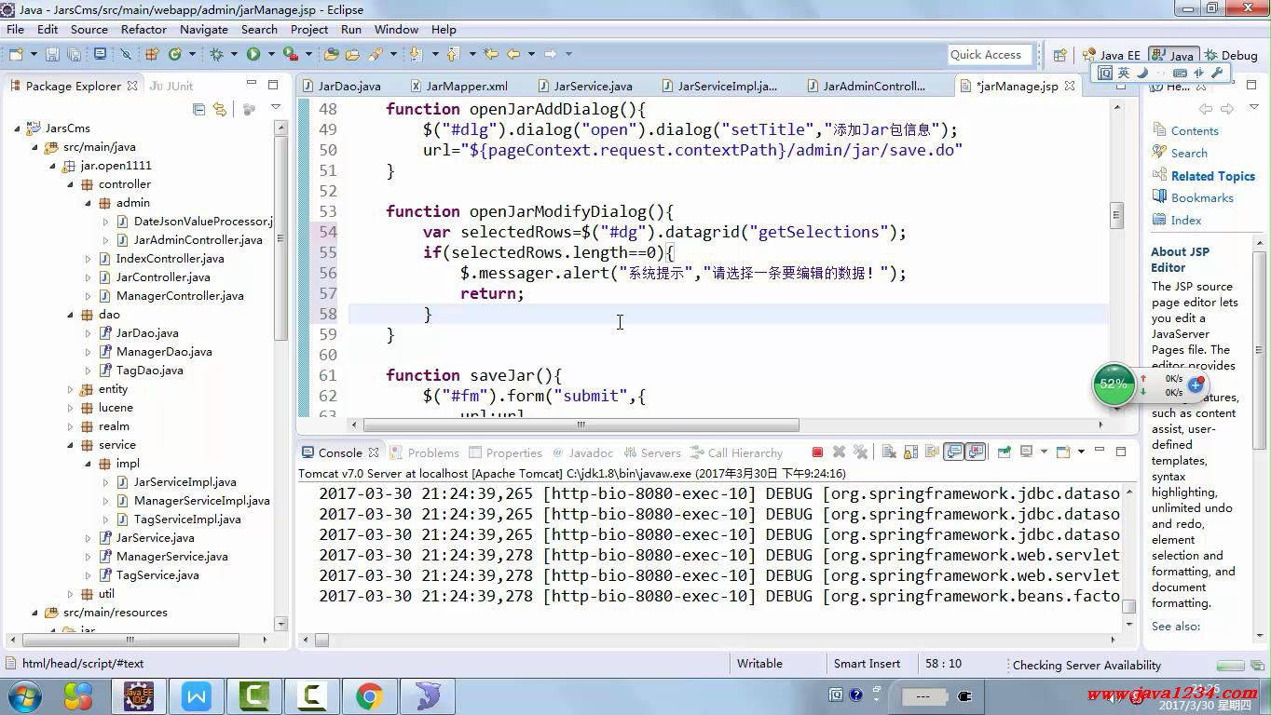Open the New file dropdown arrow
Screen dimensions: 1271x715
(x=34, y=54)
